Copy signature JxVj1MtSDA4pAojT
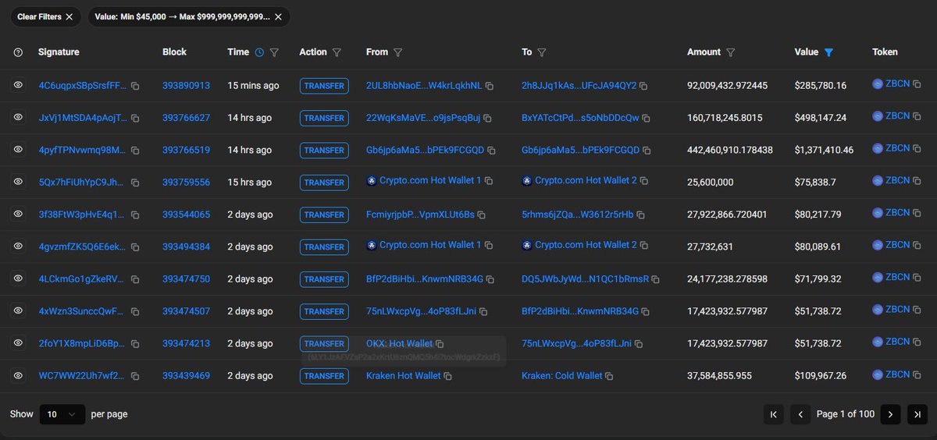 click(x=135, y=118)
